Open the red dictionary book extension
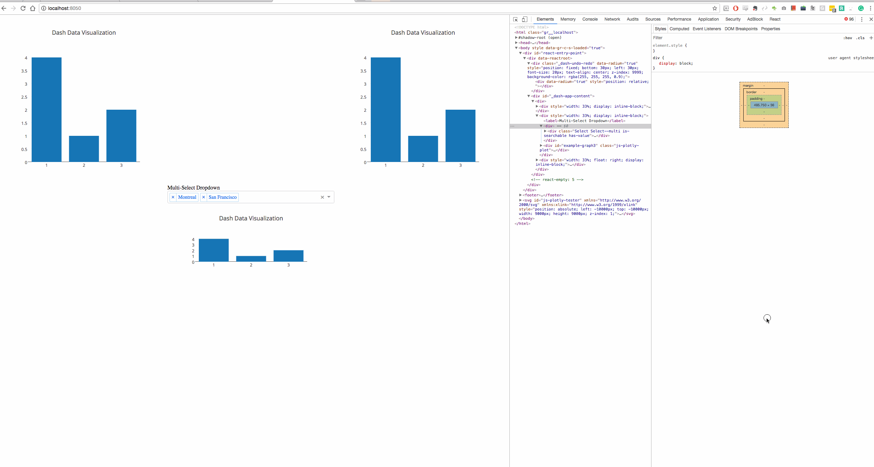874x467 pixels. (x=794, y=8)
